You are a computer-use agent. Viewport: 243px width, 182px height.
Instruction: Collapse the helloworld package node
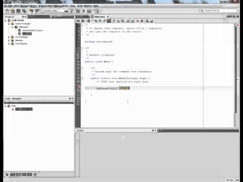[x=12, y=27]
